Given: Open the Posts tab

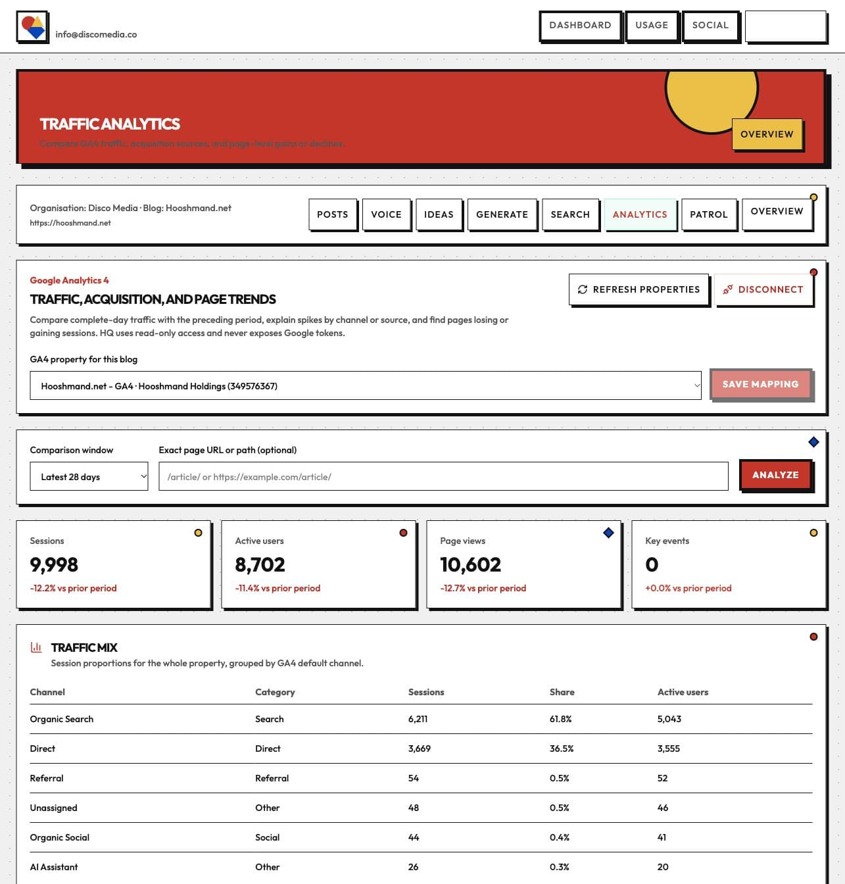Looking at the screenshot, I should click(x=333, y=214).
